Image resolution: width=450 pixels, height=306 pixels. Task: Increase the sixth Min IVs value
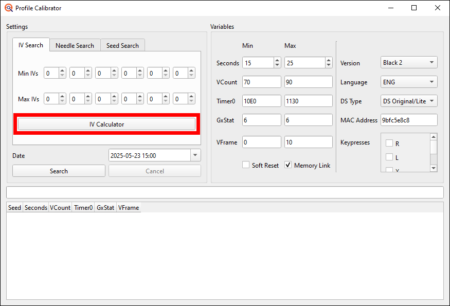(191, 70)
